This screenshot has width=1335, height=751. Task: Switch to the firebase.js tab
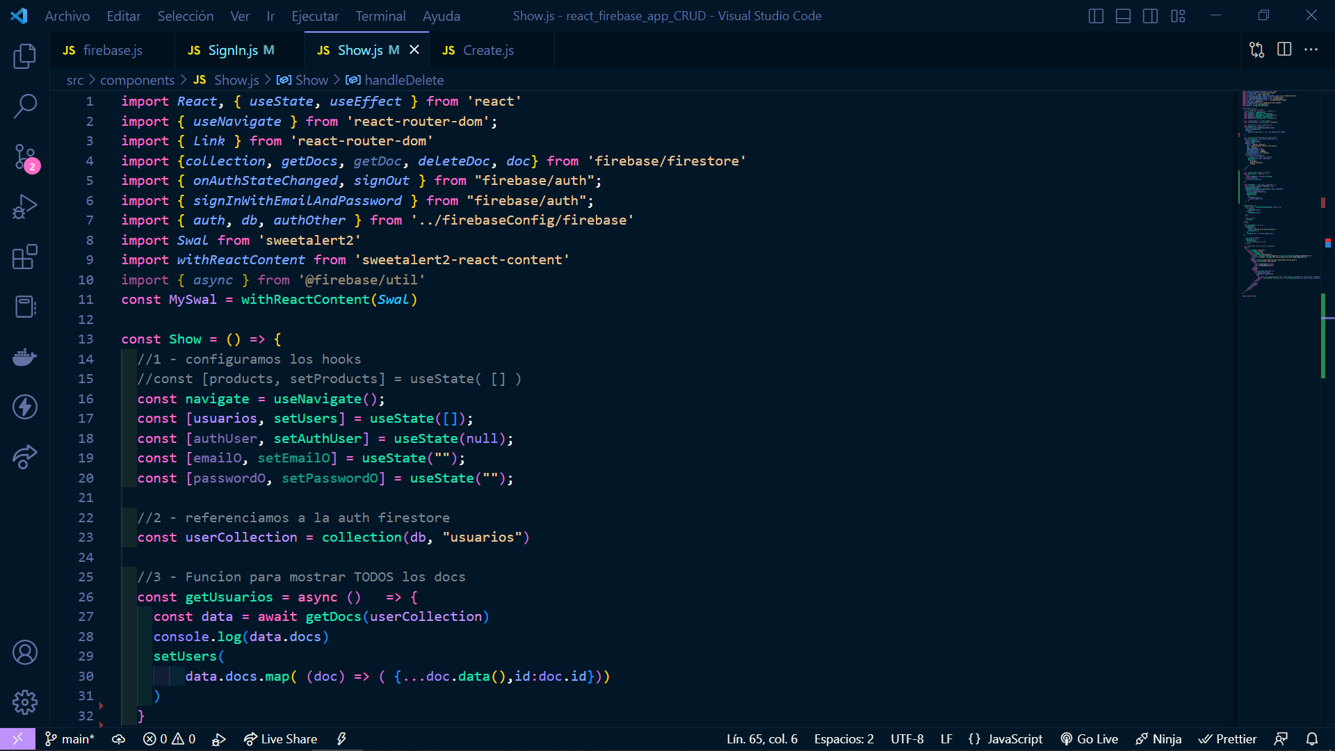112,49
